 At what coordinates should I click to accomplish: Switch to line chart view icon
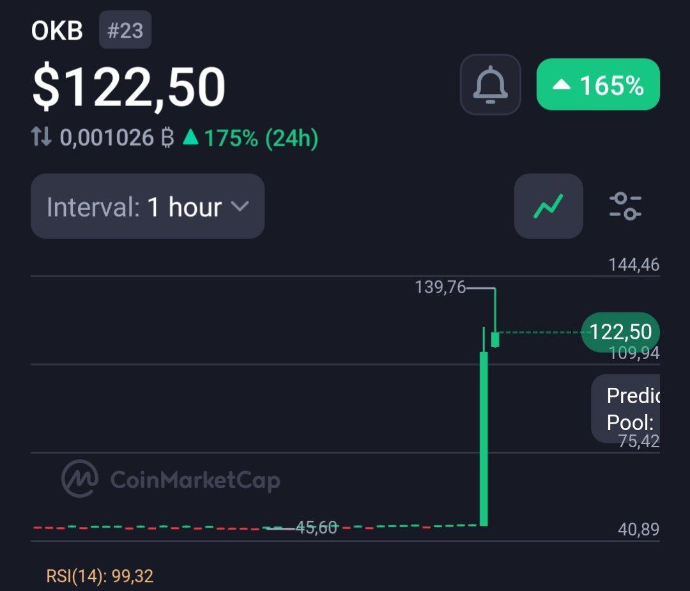coord(548,206)
